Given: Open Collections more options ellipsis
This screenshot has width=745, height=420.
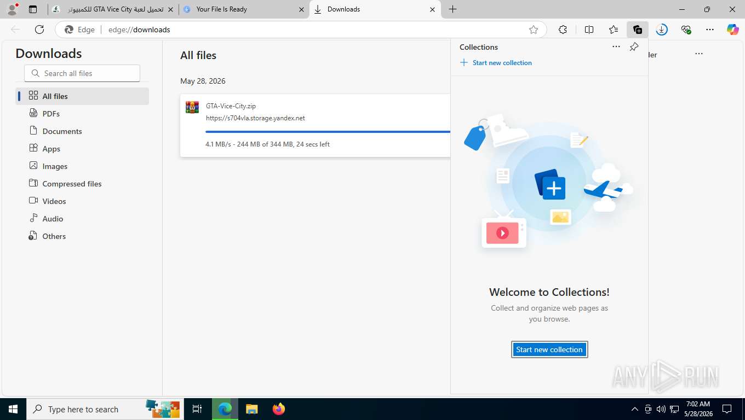Looking at the screenshot, I should [616, 47].
